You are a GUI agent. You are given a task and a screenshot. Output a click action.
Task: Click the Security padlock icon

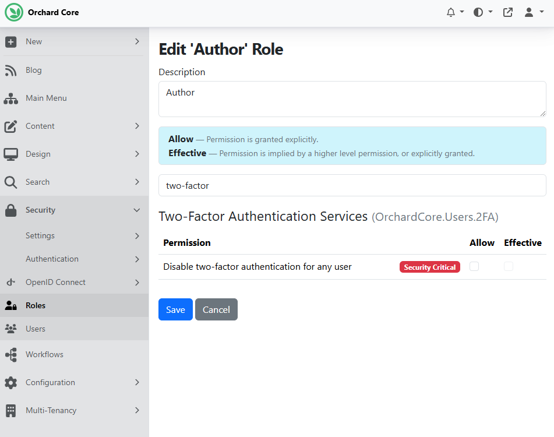point(10,210)
